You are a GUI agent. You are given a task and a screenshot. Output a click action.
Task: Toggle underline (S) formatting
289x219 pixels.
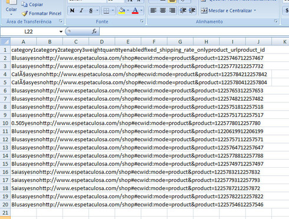point(91,11)
